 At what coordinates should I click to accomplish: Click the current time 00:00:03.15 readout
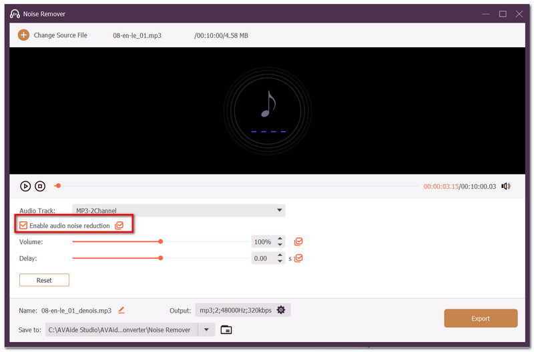[x=441, y=187]
